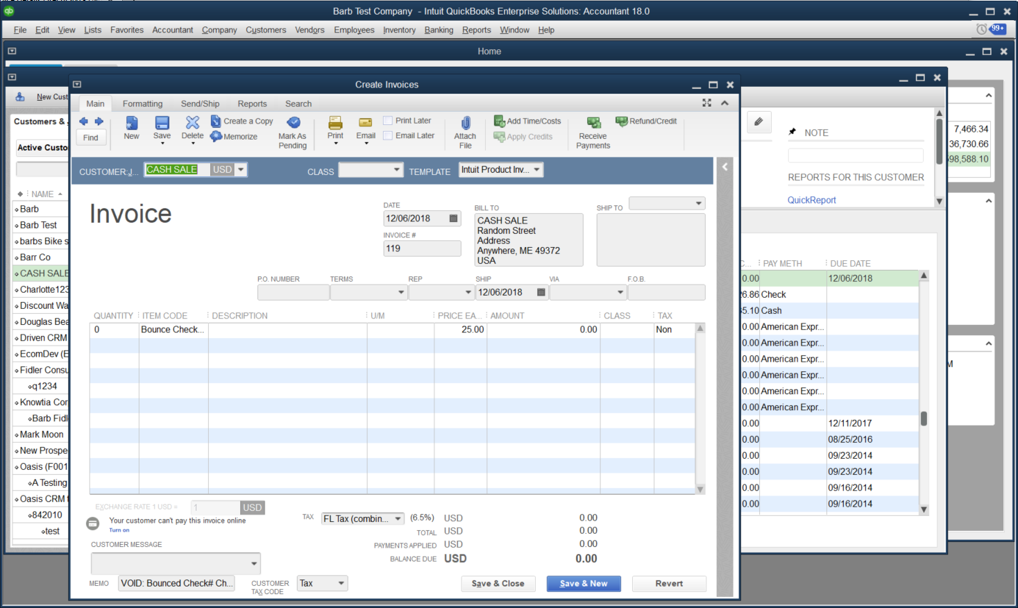The image size is (1018, 608).
Task: Open the Customer:Job dropdown
Action: coord(241,169)
